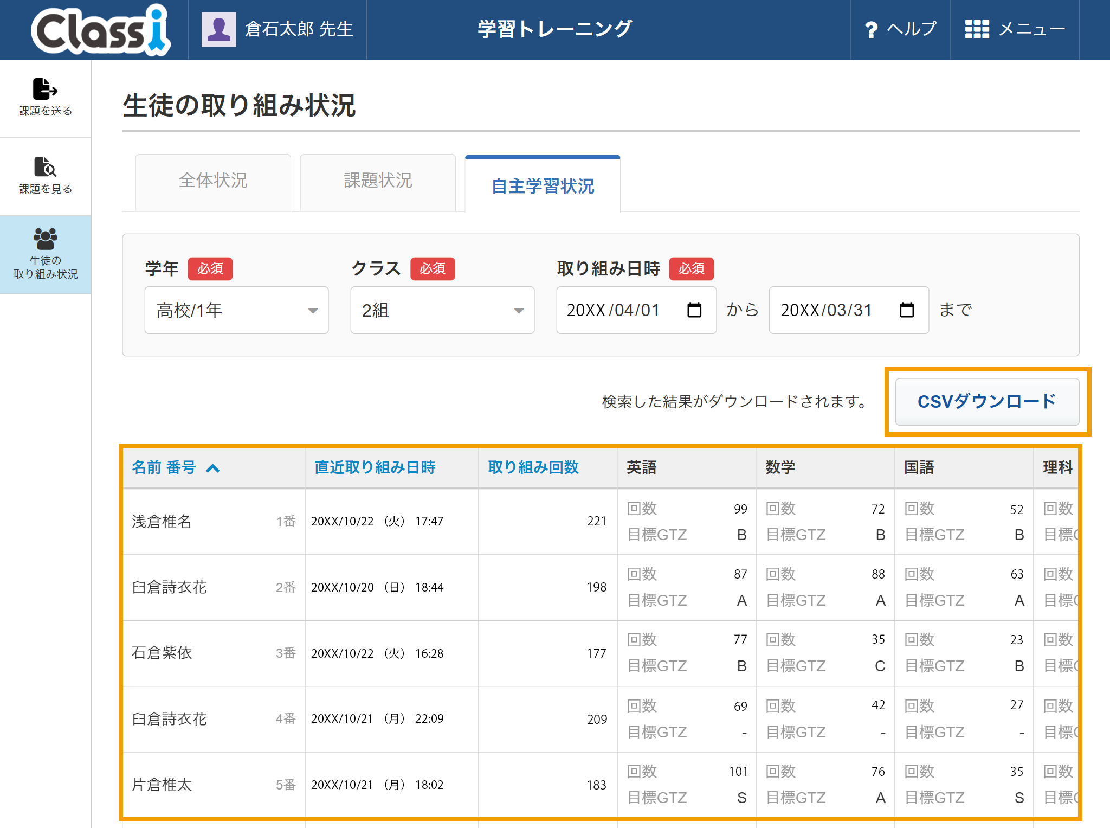Click the Classi logo

101,30
